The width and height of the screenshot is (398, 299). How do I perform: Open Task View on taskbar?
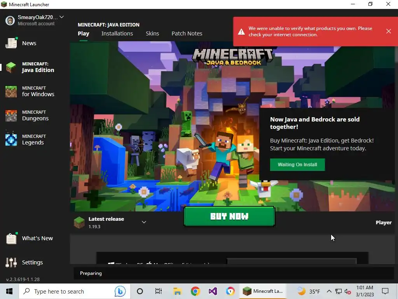pyautogui.click(x=159, y=291)
